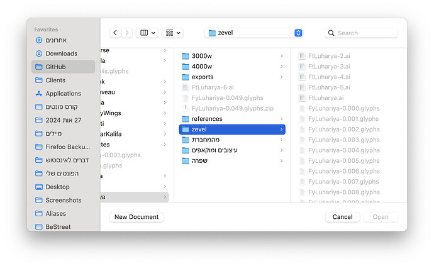Image resolution: width=434 pixels, height=266 pixels.
Task: Click FtLuharya-3.ai file icon
Action: pyautogui.click(x=302, y=67)
